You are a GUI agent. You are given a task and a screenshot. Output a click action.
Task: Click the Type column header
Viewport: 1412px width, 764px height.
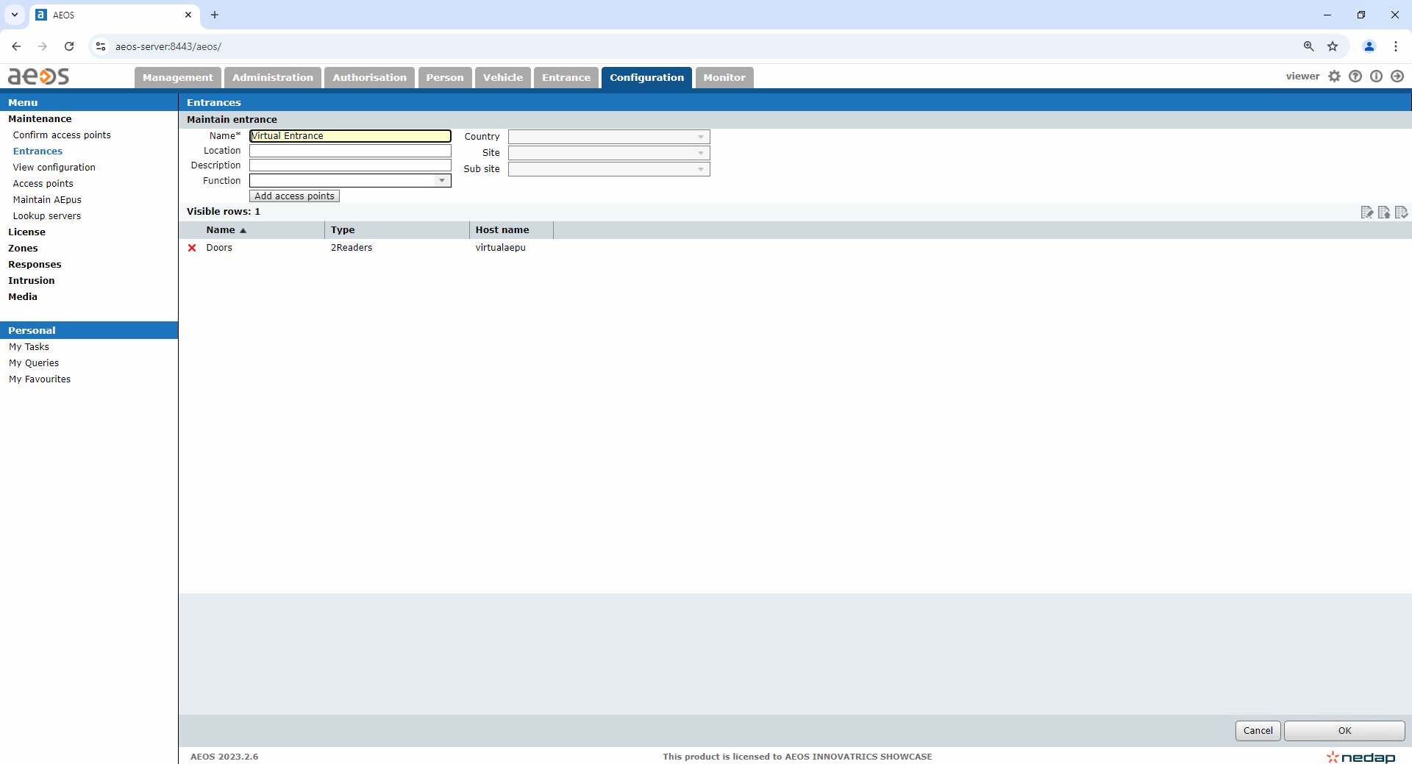(343, 230)
